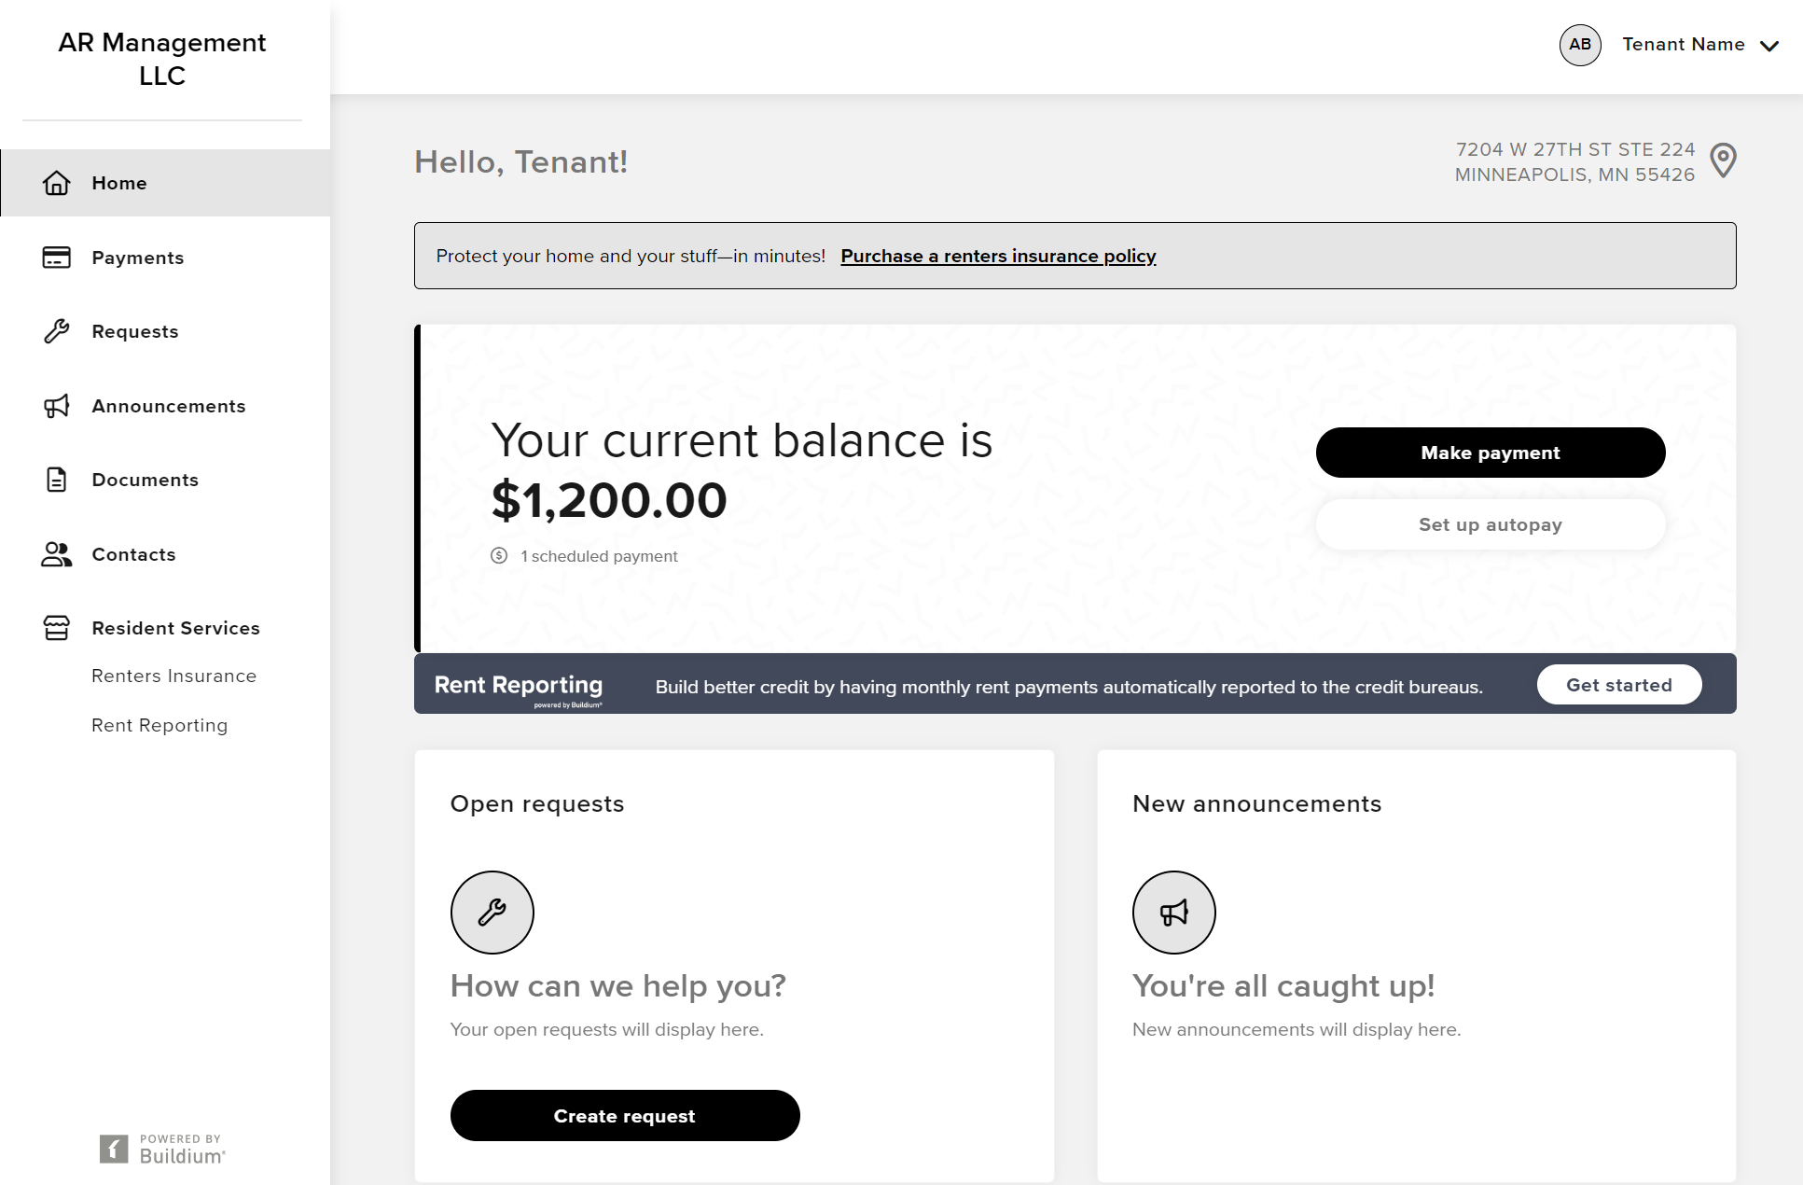This screenshot has height=1185, width=1803.
Task: Click the Make payment button
Action: point(1491,453)
